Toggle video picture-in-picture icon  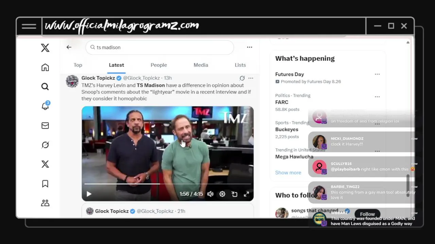point(234,194)
